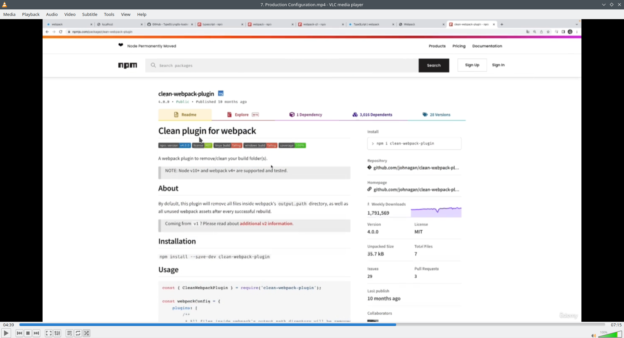Click the Sign Up button
The image size is (624, 338).
point(472,65)
